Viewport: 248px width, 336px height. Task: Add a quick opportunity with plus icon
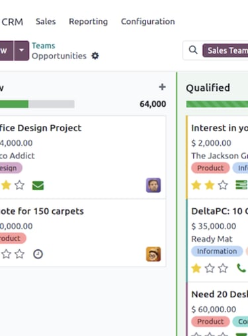162,87
